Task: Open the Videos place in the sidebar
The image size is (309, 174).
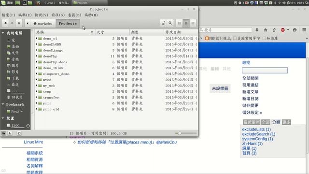Action: click(13, 72)
